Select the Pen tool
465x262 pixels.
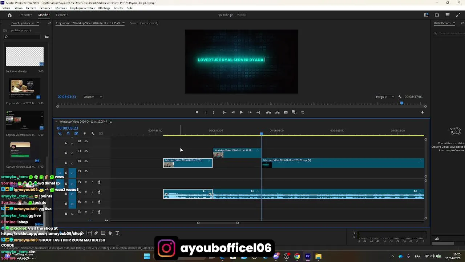click(96, 233)
